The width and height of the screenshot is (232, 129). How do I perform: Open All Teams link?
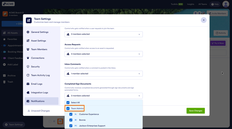pos(203,4)
